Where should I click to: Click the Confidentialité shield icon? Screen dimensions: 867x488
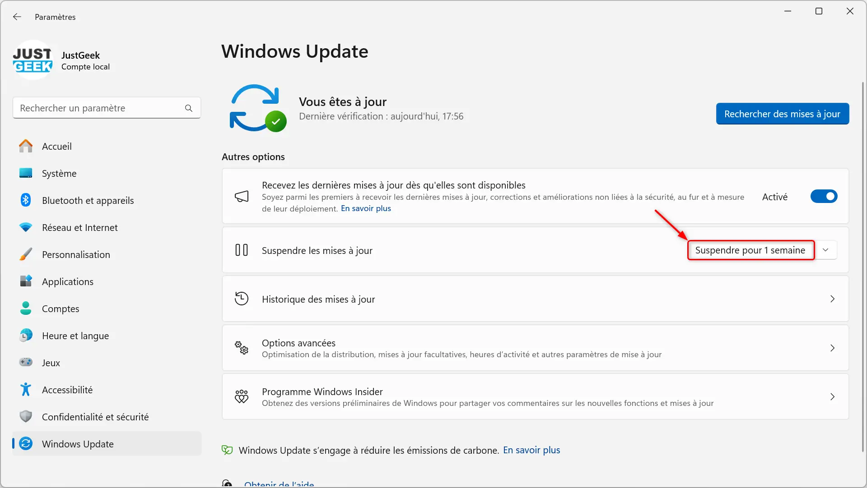tap(26, 417)
